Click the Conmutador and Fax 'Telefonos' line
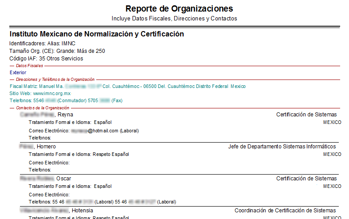This screenshot has width=349, height=219. pos(66,100)
